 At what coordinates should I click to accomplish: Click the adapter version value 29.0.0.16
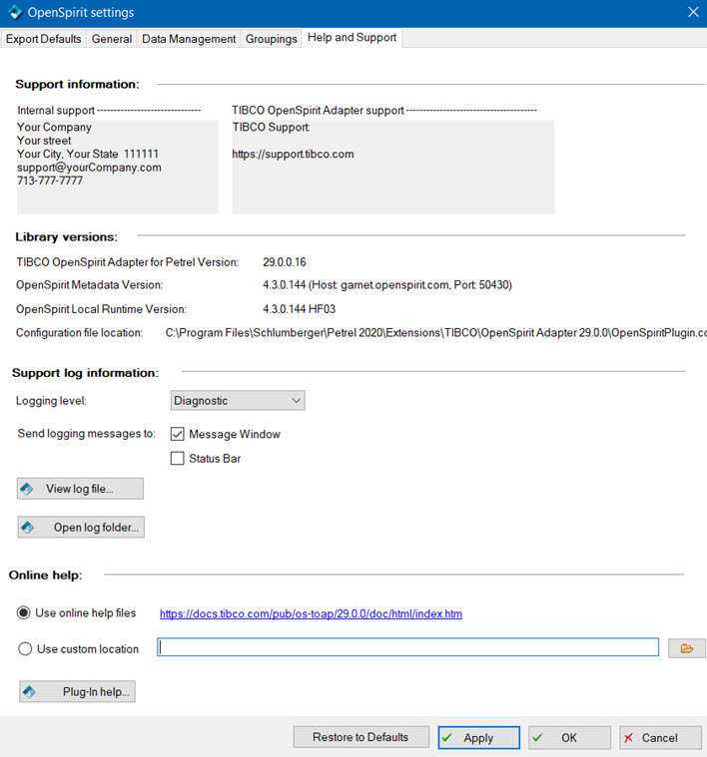pyautogui.click(x=285, y=262)
